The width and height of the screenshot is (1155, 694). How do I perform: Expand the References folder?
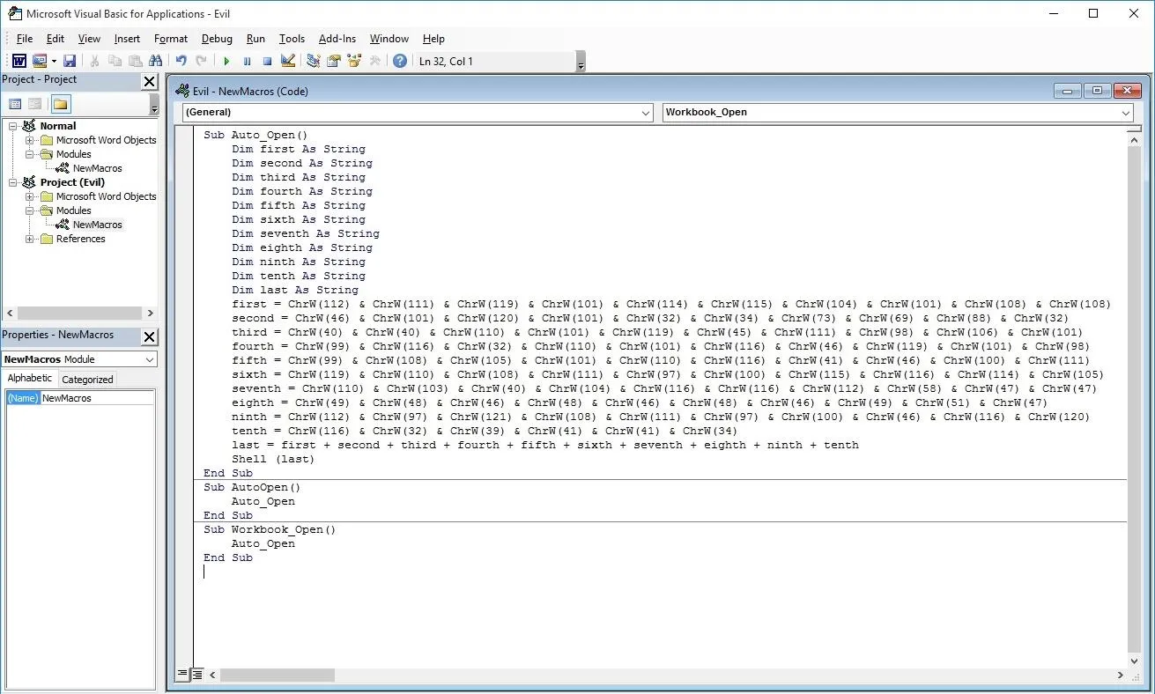click(29, 239)
